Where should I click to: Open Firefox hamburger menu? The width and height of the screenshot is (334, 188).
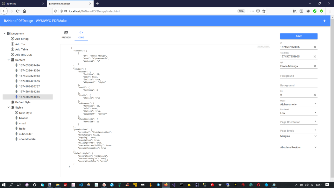click(330, 11)
